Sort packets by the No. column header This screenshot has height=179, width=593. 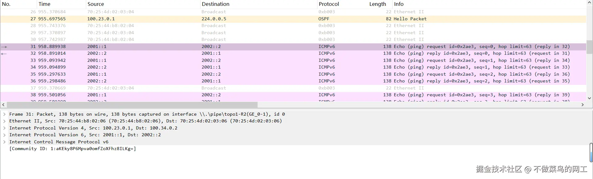coord(18,4)
